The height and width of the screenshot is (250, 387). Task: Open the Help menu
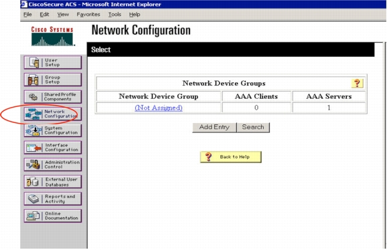tap(135, 15)
